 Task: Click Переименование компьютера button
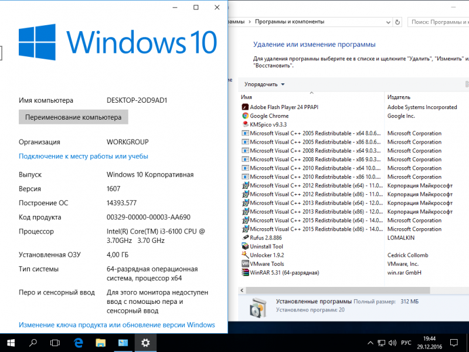(73, 117)
